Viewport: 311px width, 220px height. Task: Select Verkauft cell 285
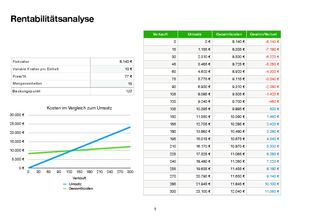click(x=160, y=184)
